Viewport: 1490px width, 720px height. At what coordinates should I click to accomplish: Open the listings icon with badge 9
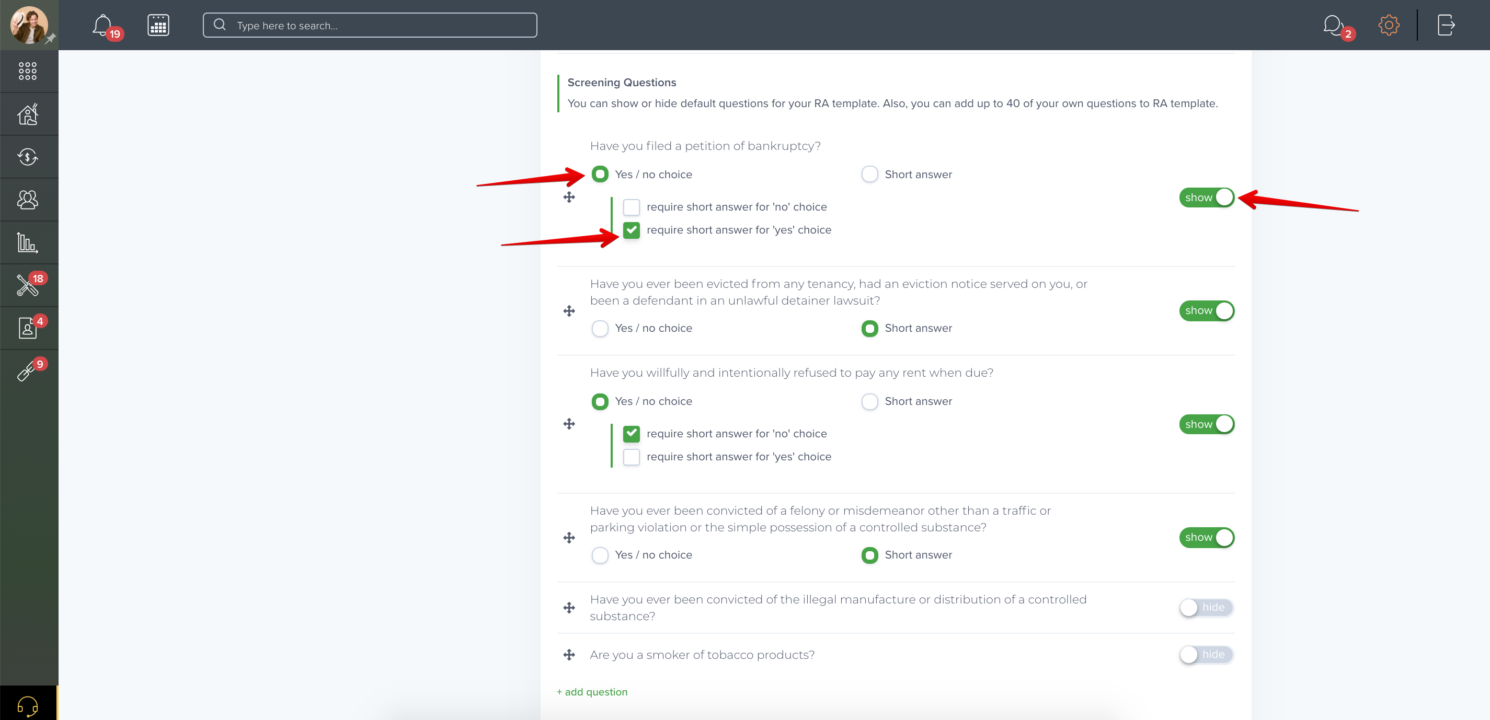[x=27, y=370]
